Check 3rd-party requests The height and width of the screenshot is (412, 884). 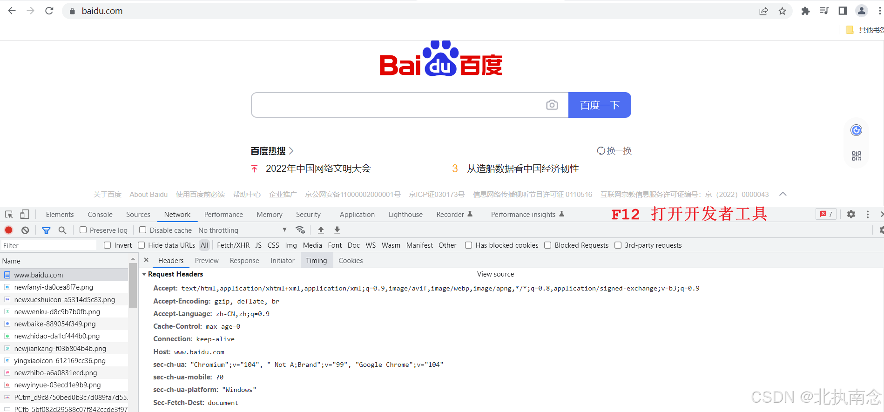point(618,245)
